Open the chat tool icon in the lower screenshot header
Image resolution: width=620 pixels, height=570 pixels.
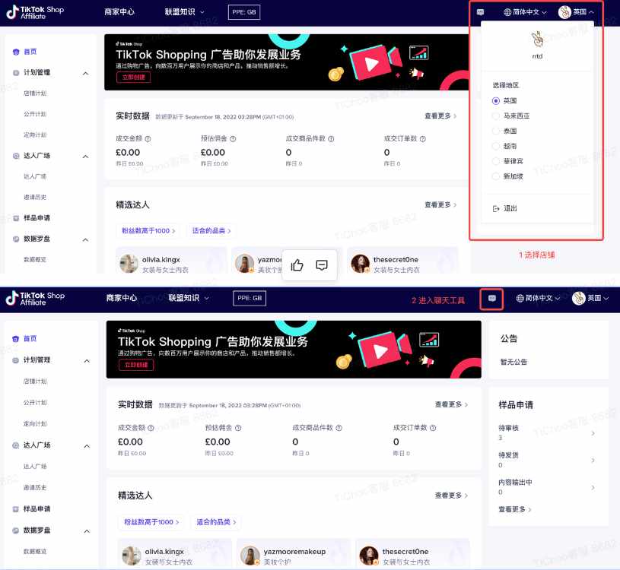[x=492, y=298]
